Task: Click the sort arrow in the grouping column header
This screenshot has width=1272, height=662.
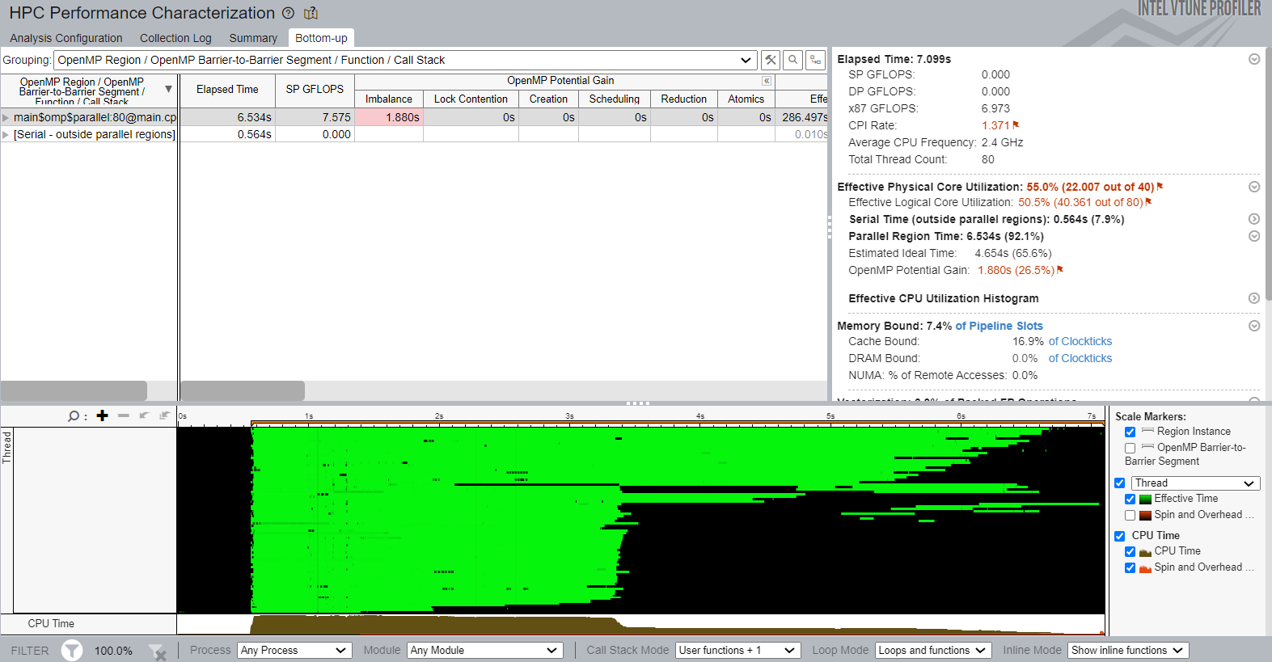Action: pos(168,89)
